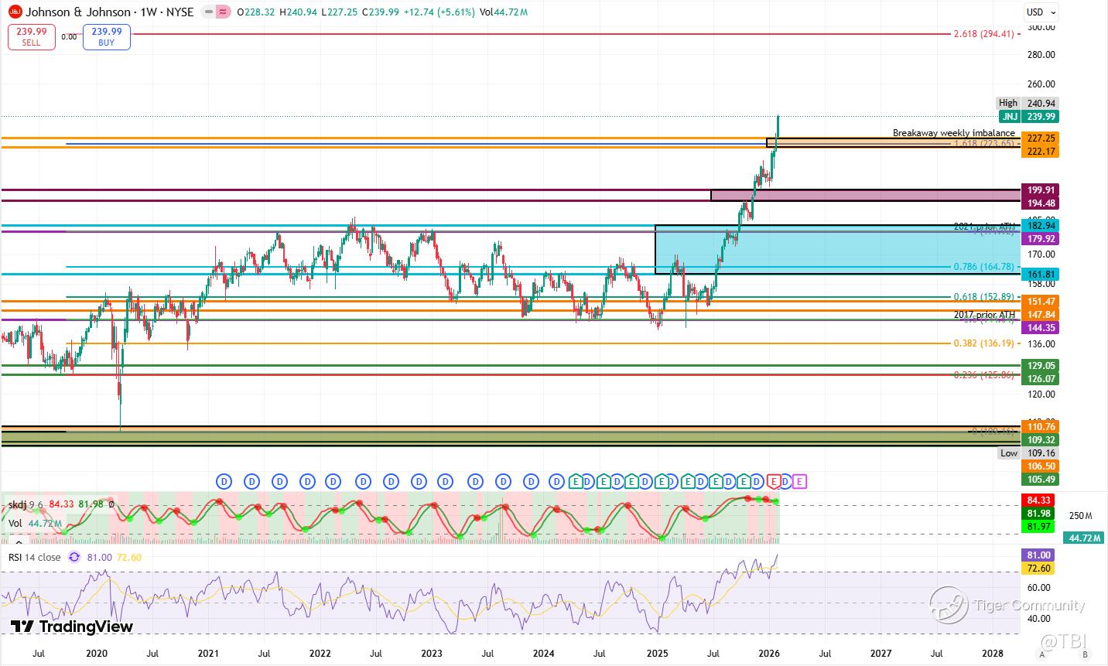The height and width of the screenshot is (666, 1108).
Task: Click the orange 222.17 price axis label
Action: point(1040,152)
